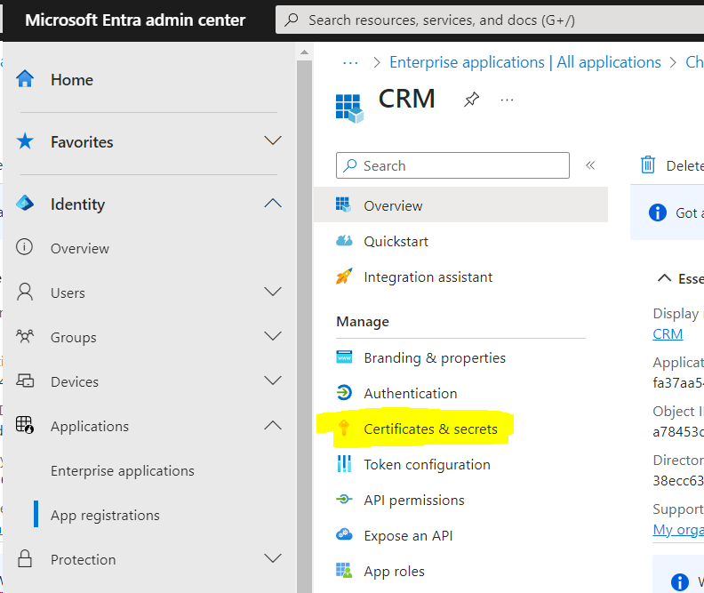The image size is (704, 593).
Task: Collapse the Essentials section caret
Action: point(665,278)
